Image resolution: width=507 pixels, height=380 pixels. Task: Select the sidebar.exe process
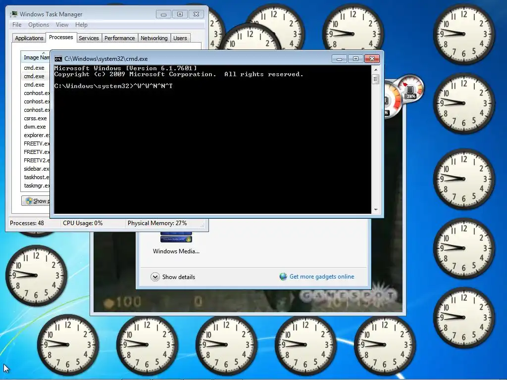pyautogui.click(x=36, y=169)
